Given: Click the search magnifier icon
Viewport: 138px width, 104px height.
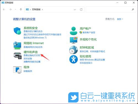Looking at the screenshot, I should tap(133, 9).
